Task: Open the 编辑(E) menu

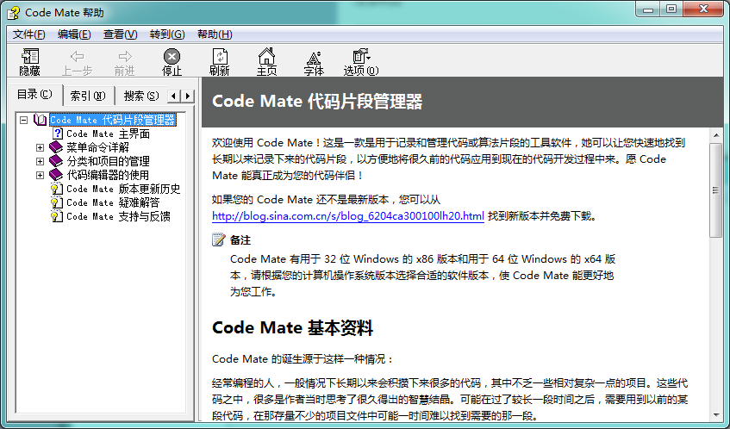Action: tap(74, 34)
